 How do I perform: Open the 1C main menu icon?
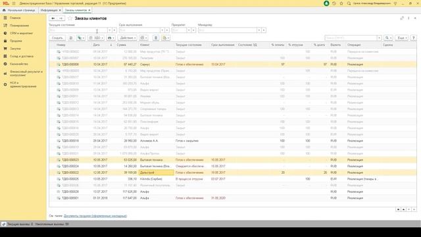coord(6,3)
